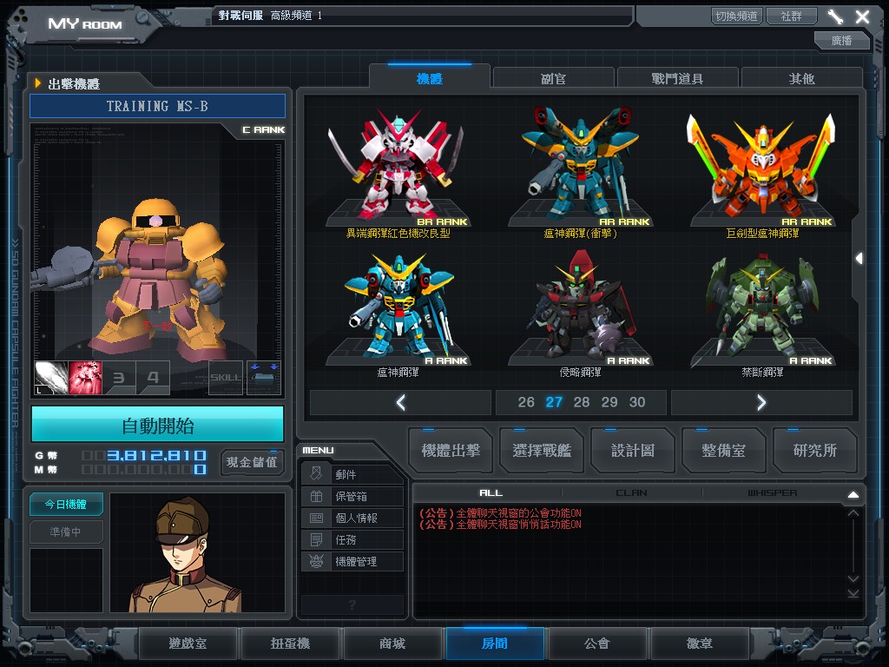889x667 pixels.
Task: Collapse the side panel triangle arrow
Action: tap(859, 259)
